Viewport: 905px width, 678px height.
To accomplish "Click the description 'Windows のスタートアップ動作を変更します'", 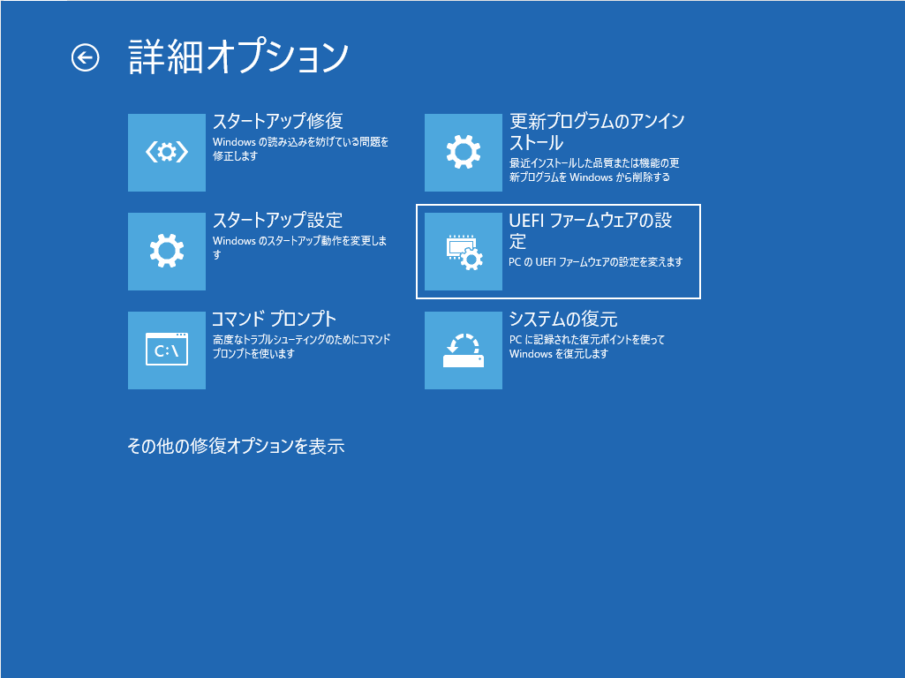I will [x=300, y=247].
